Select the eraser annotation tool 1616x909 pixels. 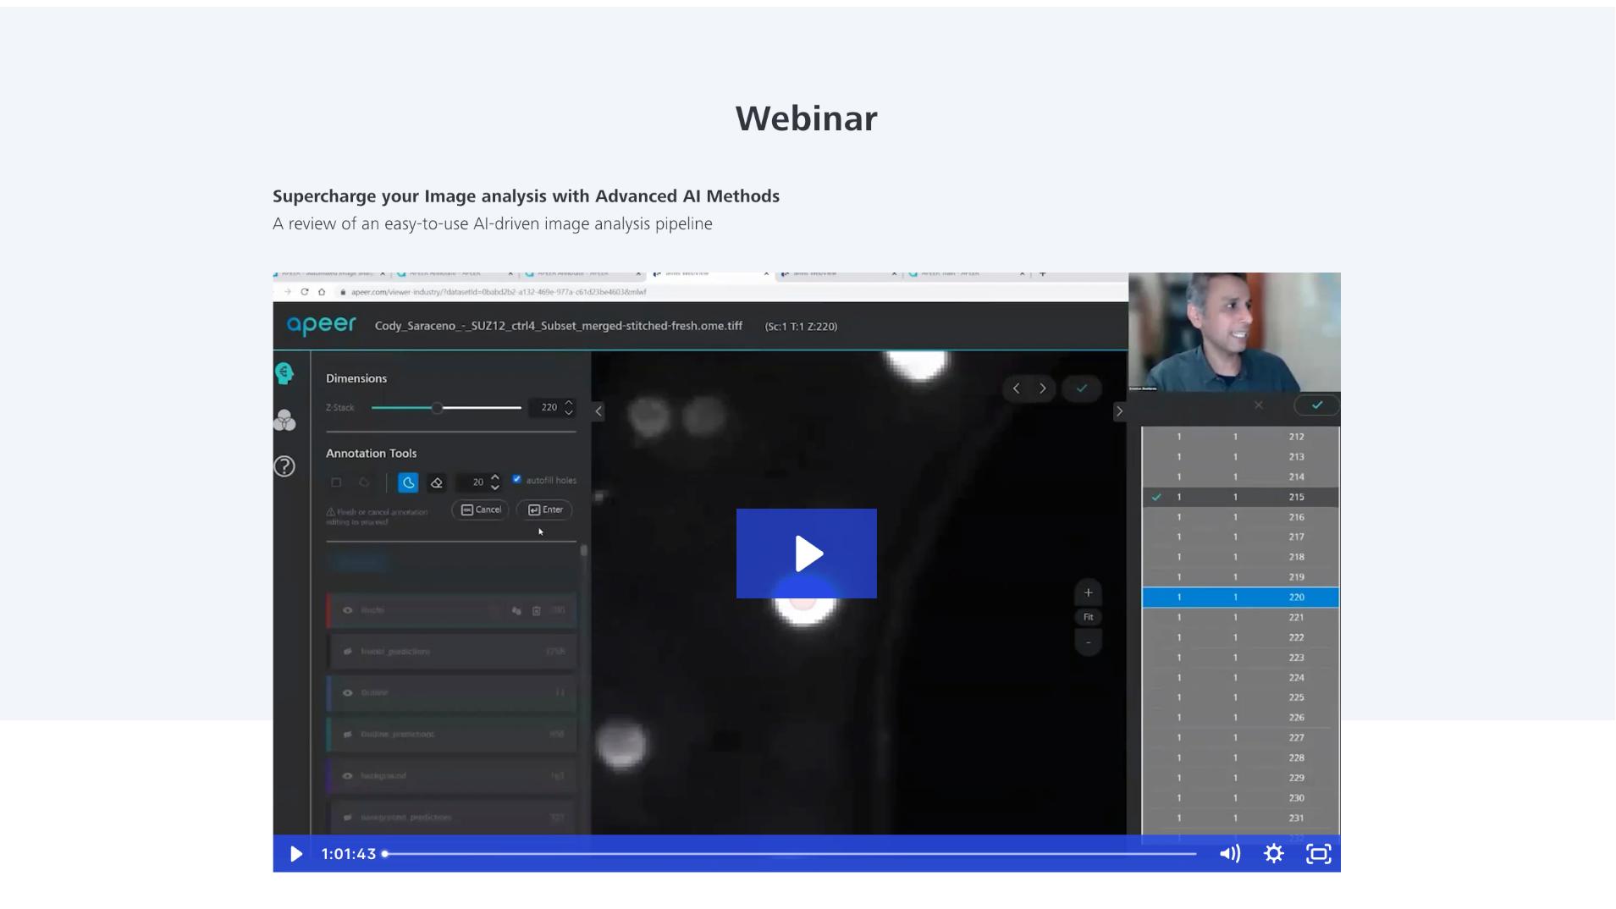437,482
